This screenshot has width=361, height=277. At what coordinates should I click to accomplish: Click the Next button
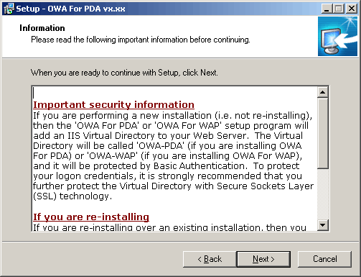(263, 259)
